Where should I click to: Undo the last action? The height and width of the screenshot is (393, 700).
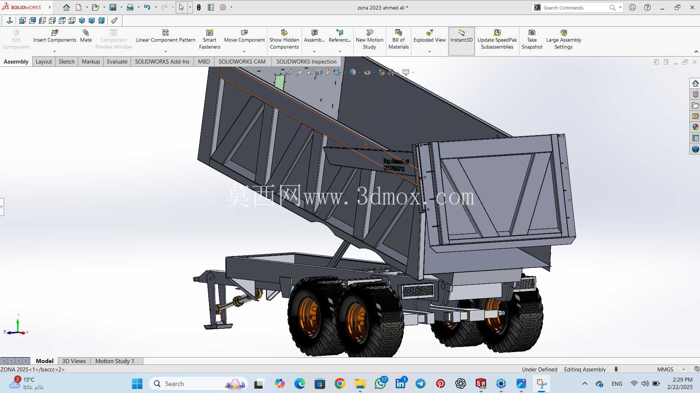[x=147, y=7]
